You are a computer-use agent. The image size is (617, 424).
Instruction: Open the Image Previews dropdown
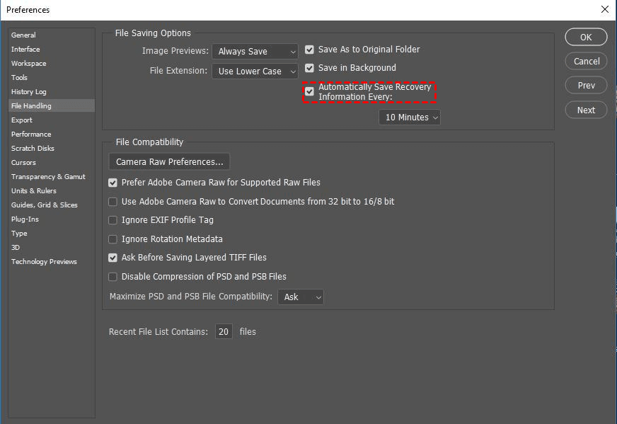point(255,52)
